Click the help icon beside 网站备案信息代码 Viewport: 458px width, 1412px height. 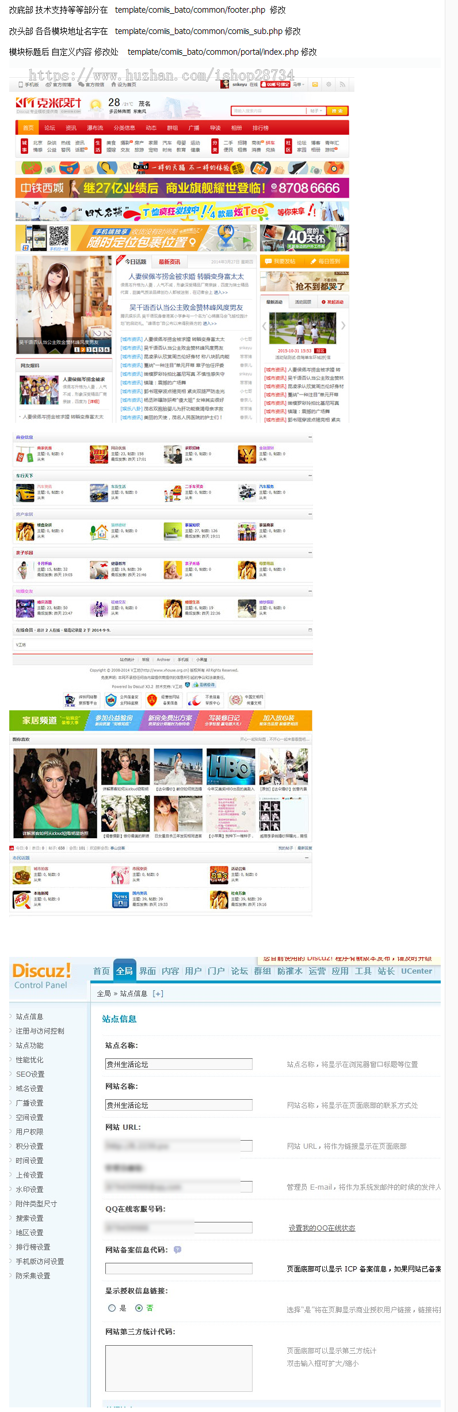click(x=177, y=1250)
